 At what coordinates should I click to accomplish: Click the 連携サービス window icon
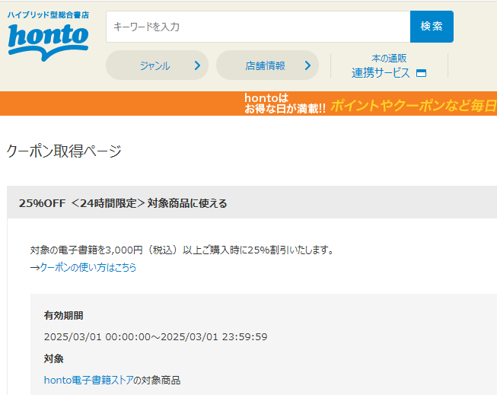click(x=421, y=73)
